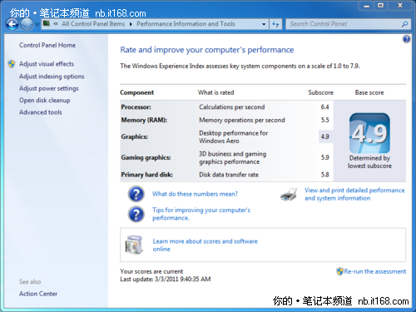Screen dimensions: 416x312
Task: Open Adjust indexing options
Action: [x=52, y=77]
